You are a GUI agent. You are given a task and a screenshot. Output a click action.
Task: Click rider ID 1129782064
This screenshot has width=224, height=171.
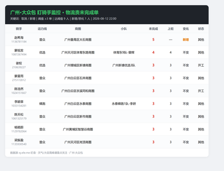19,132
